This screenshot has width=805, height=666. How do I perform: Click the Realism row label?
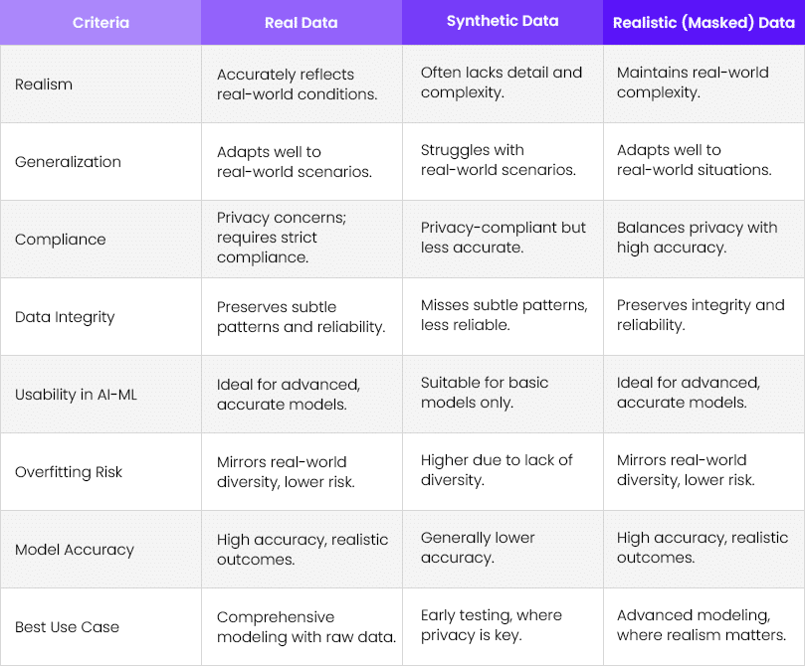tap(44, 84)
